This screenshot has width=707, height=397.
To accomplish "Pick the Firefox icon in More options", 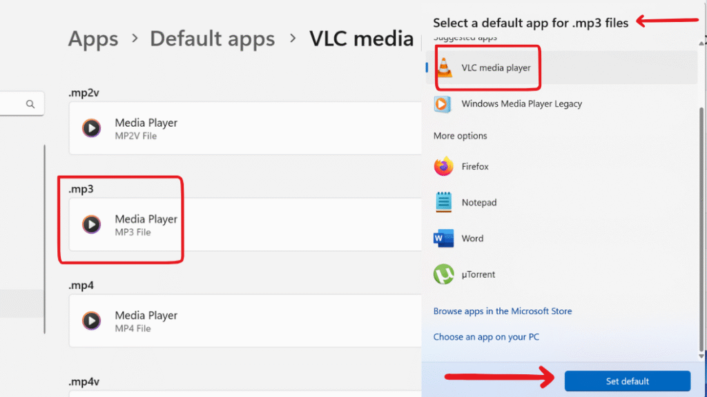I will (444, 167).
